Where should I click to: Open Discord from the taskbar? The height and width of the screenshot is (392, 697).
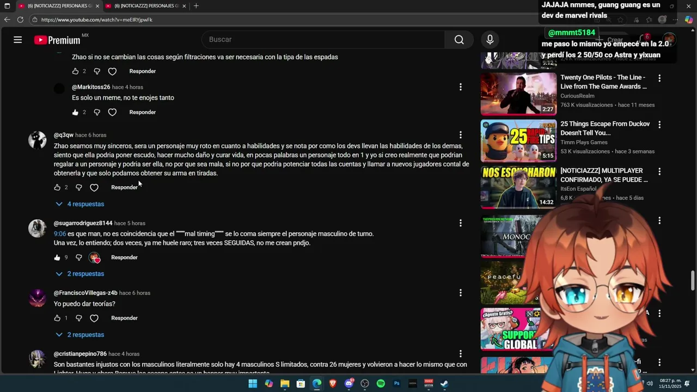(x=349, y=383)
